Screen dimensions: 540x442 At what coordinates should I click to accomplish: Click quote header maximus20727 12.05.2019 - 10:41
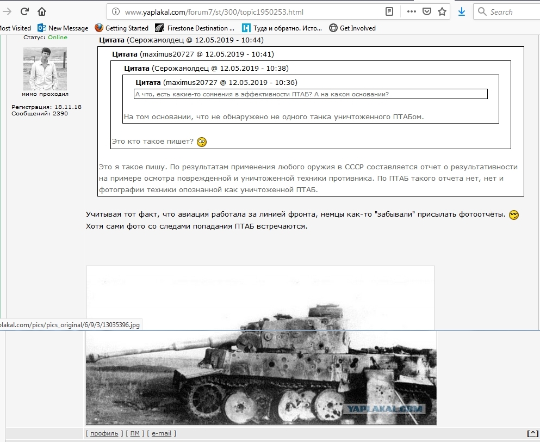(193, 54)
